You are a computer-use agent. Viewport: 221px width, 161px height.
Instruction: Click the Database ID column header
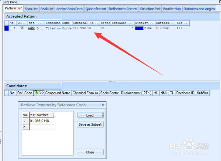click(185, 93)
